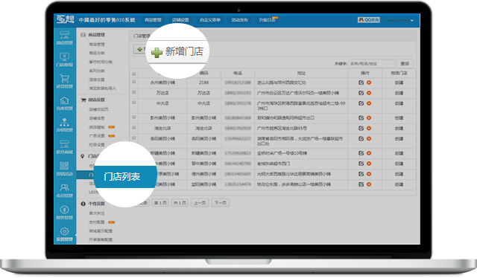The height and width of the screenshot is (278, 477).
Task: Open the warehouse house icon in the blue sidebar
Action: coord(64,100)
